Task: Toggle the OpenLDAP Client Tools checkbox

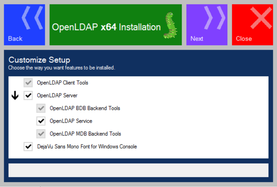Action: coord(28,83)
